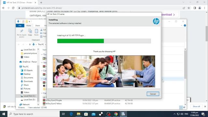Click the HP logo in installer header
The height and width of the screenshot is (117, 208).
click(x=156, y=21)
